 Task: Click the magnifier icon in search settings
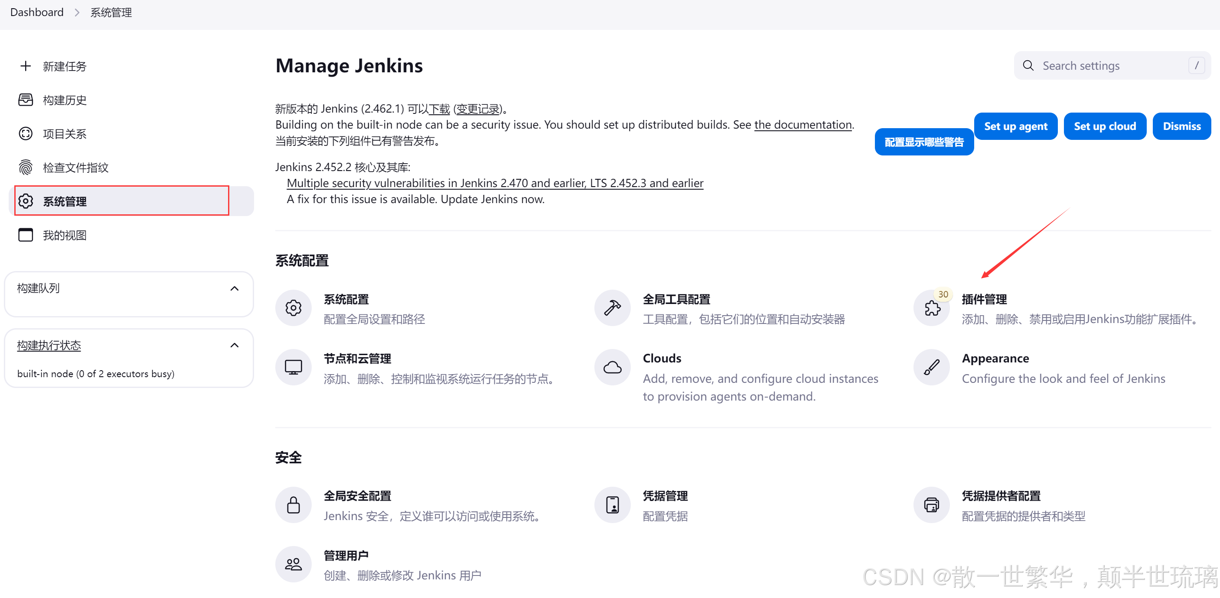(1028, 65)
